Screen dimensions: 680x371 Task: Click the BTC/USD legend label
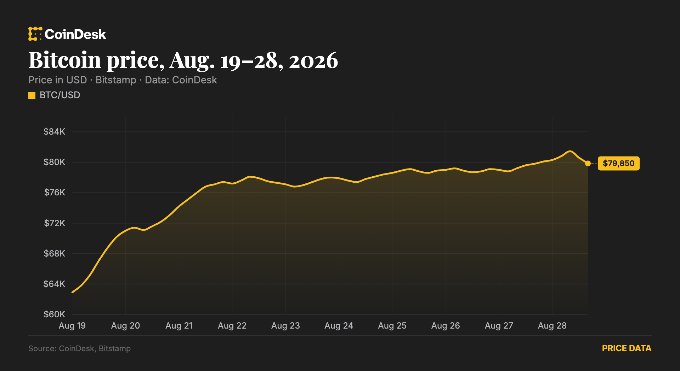pyautogui.click(x=60, y=95)
